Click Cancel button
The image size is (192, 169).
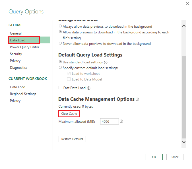[175, 157]
